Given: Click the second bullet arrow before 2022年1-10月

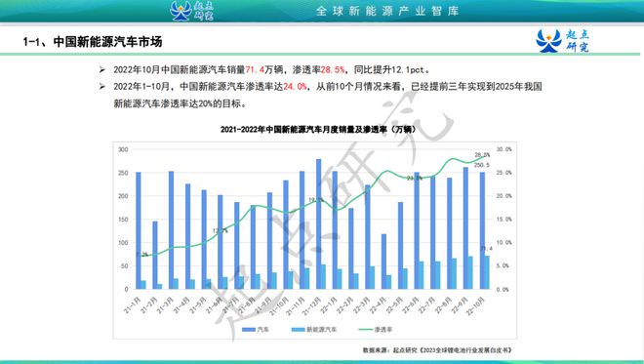Looking at the screenshot, I should [x=102, y=87].
